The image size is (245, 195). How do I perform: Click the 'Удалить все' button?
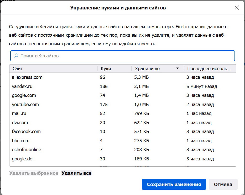coord(76,173)
